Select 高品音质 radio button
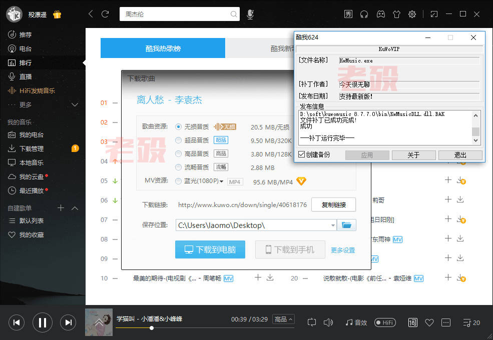493x340 pixels. pyautogui.click(x=178, y=153)
